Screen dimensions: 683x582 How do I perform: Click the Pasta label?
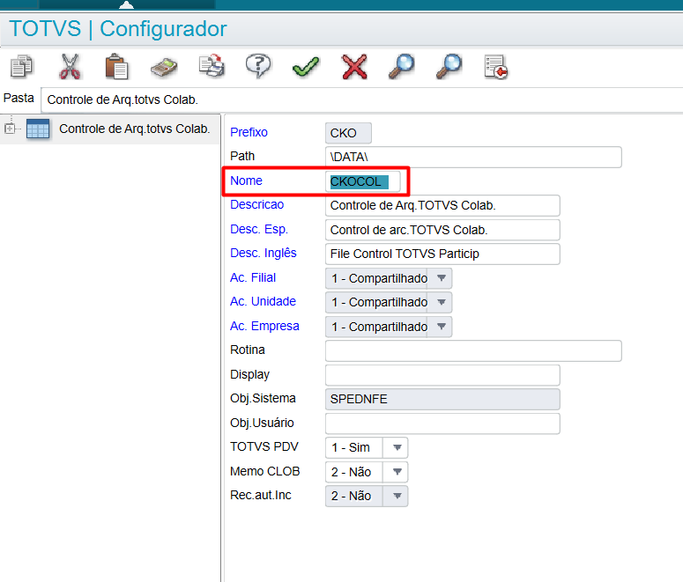pos(19,98)
